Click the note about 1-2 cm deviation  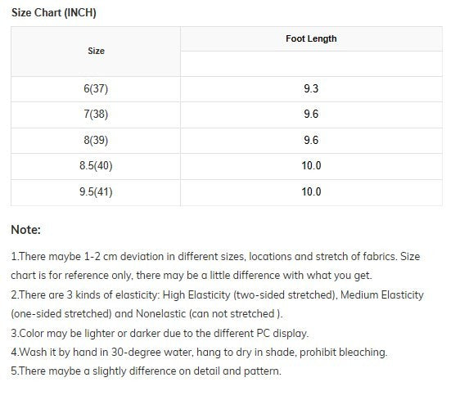point(215,266)
